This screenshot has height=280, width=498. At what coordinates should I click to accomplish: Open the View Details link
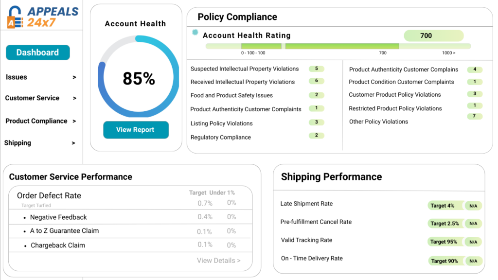coord(218,261)
